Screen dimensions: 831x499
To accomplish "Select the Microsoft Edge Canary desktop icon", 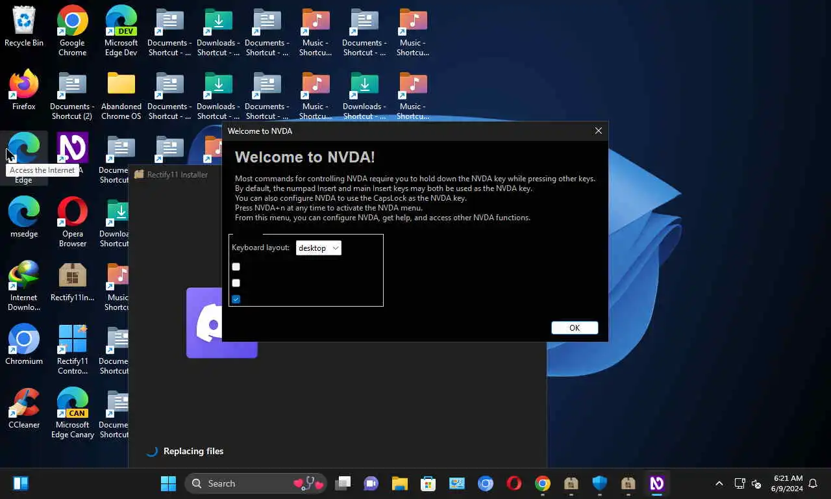I will tap(72, 413).
